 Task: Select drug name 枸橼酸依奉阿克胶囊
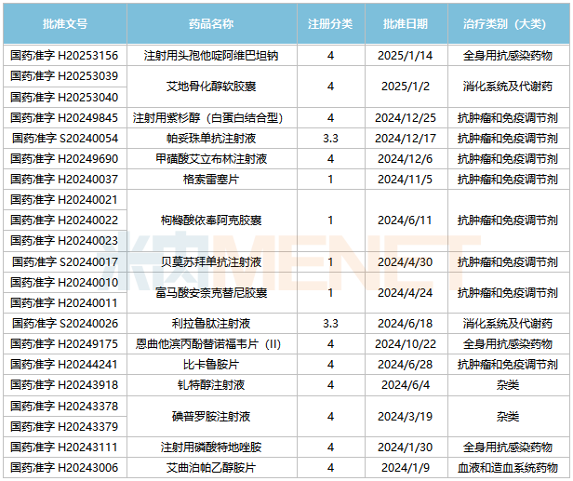[211, 220]
